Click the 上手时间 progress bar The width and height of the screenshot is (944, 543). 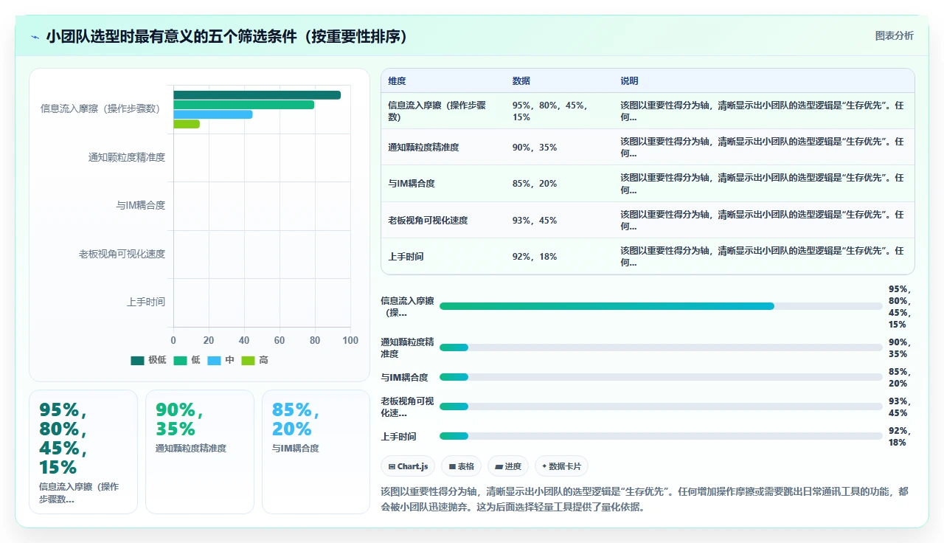[661, 436]
